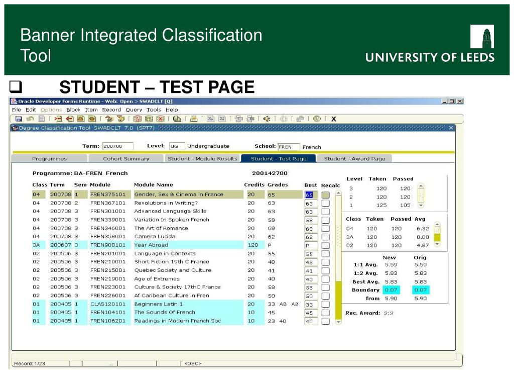Click Level table scrollbar up arrow
Image resolution: width=514 pixels, height=386 pixels.
421,186
